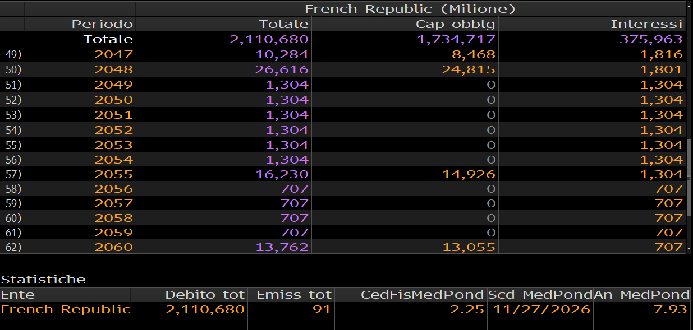Click the Cap obblg value 24,815 for 2048
The height and width of the screenshot is (330, 693).
(469, 69)
